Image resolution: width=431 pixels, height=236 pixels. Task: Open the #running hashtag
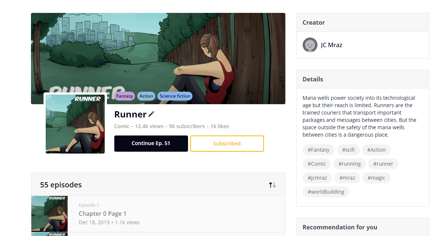pyautogui.click(x=349, y=164)
